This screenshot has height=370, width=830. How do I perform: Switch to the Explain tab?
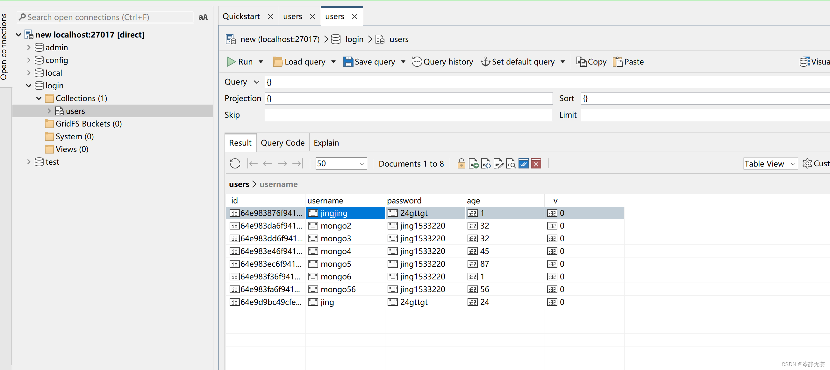326,143
